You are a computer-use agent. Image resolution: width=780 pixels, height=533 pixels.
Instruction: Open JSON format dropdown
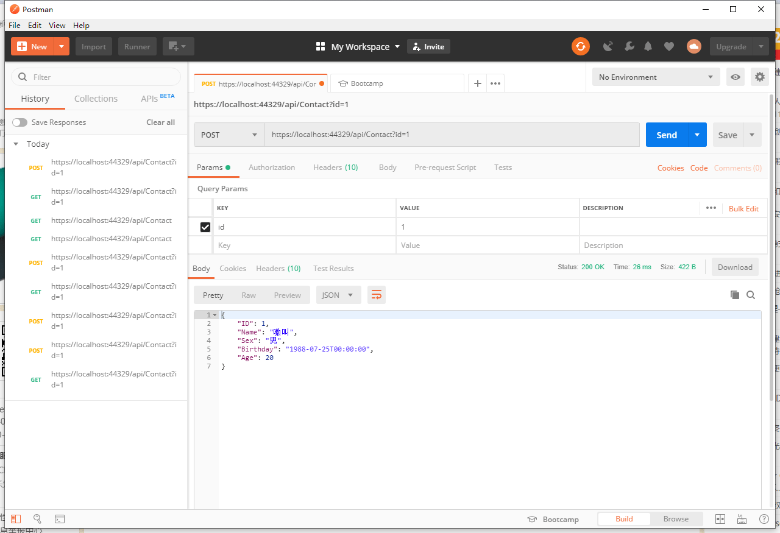click(338, 295)
